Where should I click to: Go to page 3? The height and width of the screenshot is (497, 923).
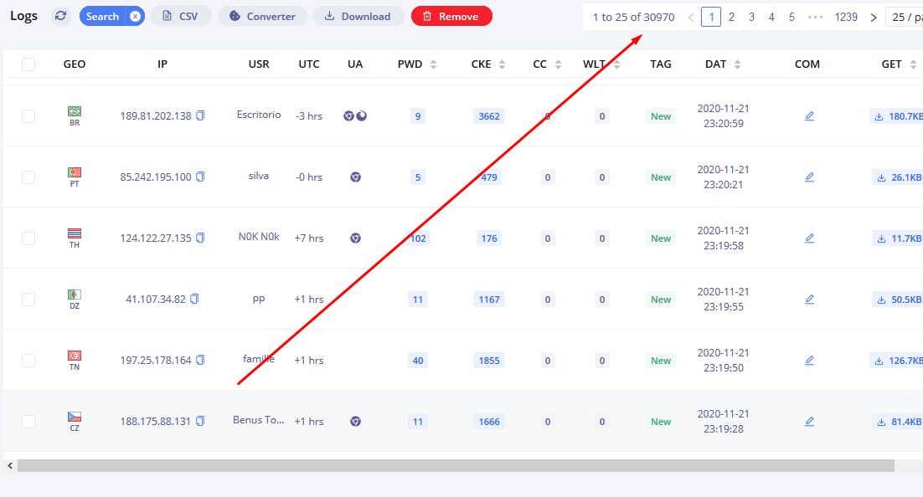pos(751,17)
